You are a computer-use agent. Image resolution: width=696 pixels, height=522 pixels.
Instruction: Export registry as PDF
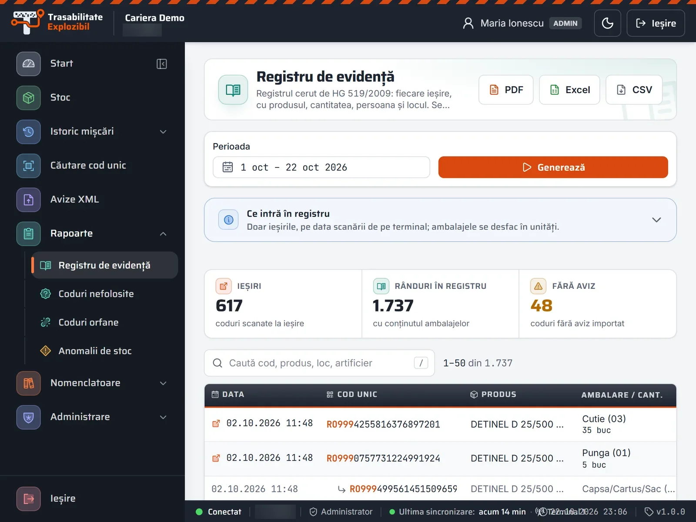point(506,90)
